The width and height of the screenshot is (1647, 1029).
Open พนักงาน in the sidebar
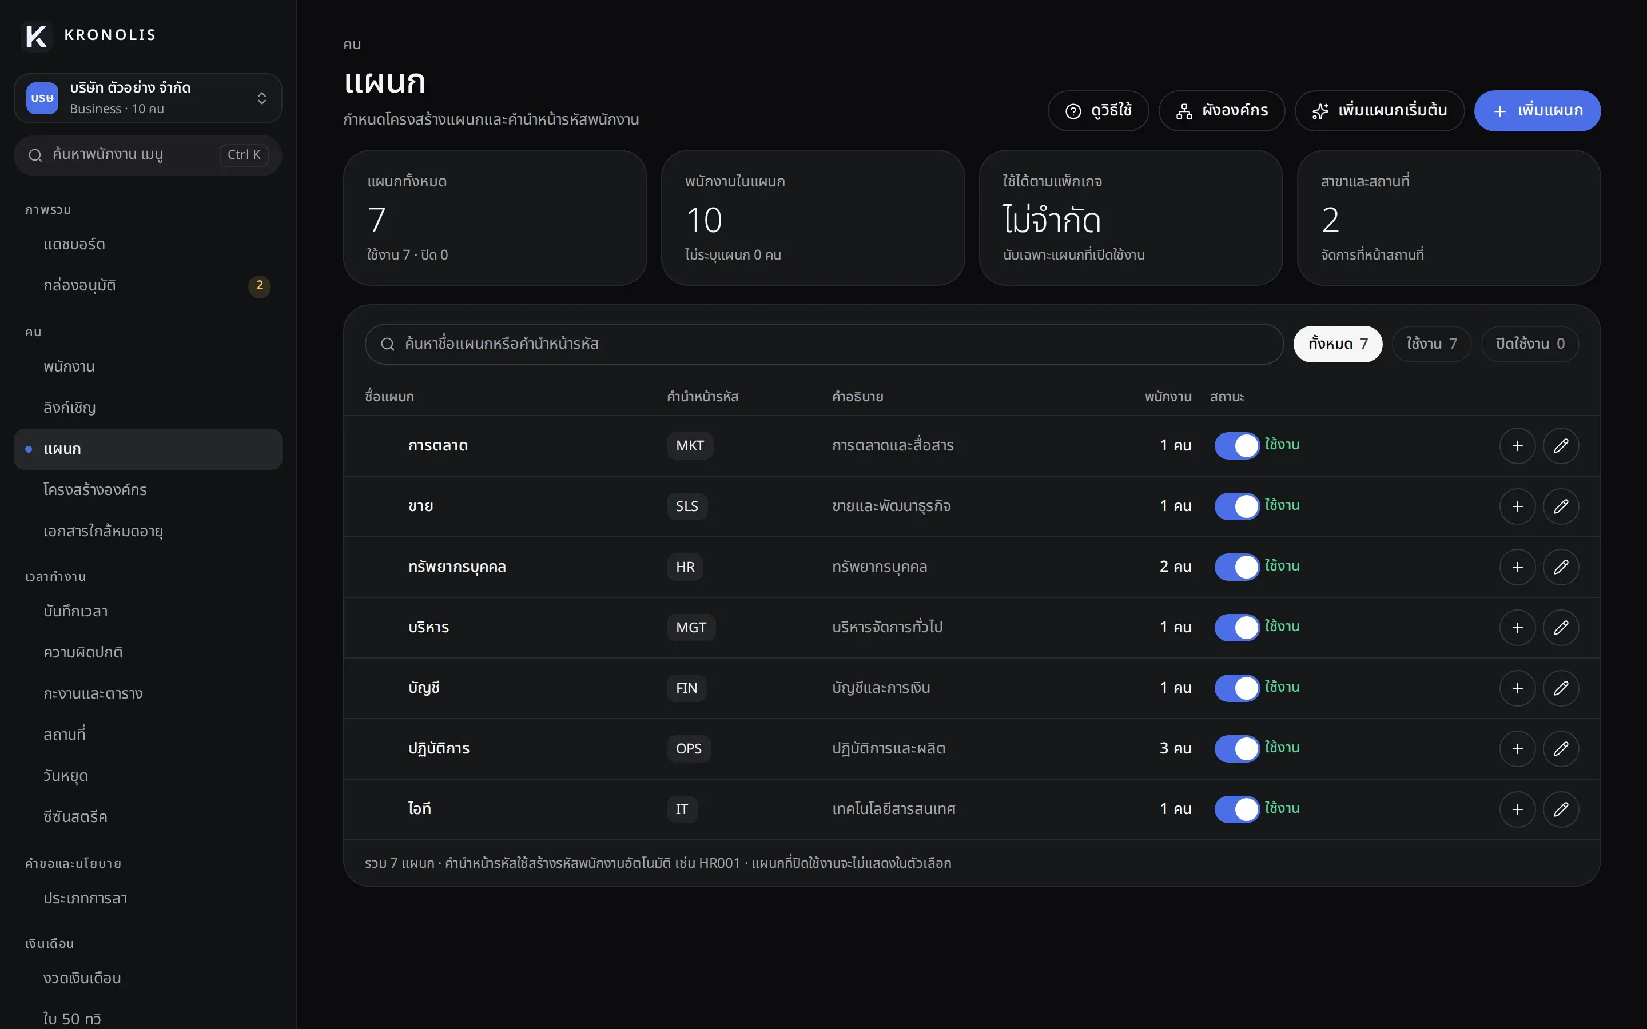pos(148,367)
